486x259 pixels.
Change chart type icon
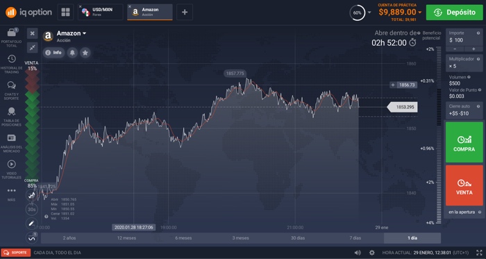point(31,195)
